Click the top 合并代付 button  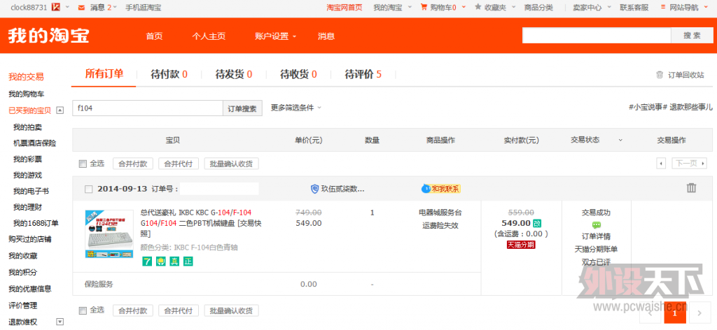[x=179, y=164]
